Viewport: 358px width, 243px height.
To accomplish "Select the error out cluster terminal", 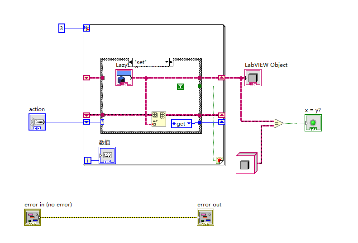I will (205, 217).
